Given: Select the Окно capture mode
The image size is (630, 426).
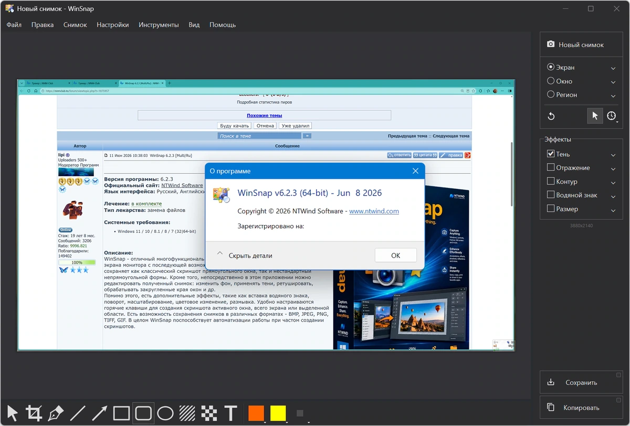Looking at the screenshot, I should [560, 81].
